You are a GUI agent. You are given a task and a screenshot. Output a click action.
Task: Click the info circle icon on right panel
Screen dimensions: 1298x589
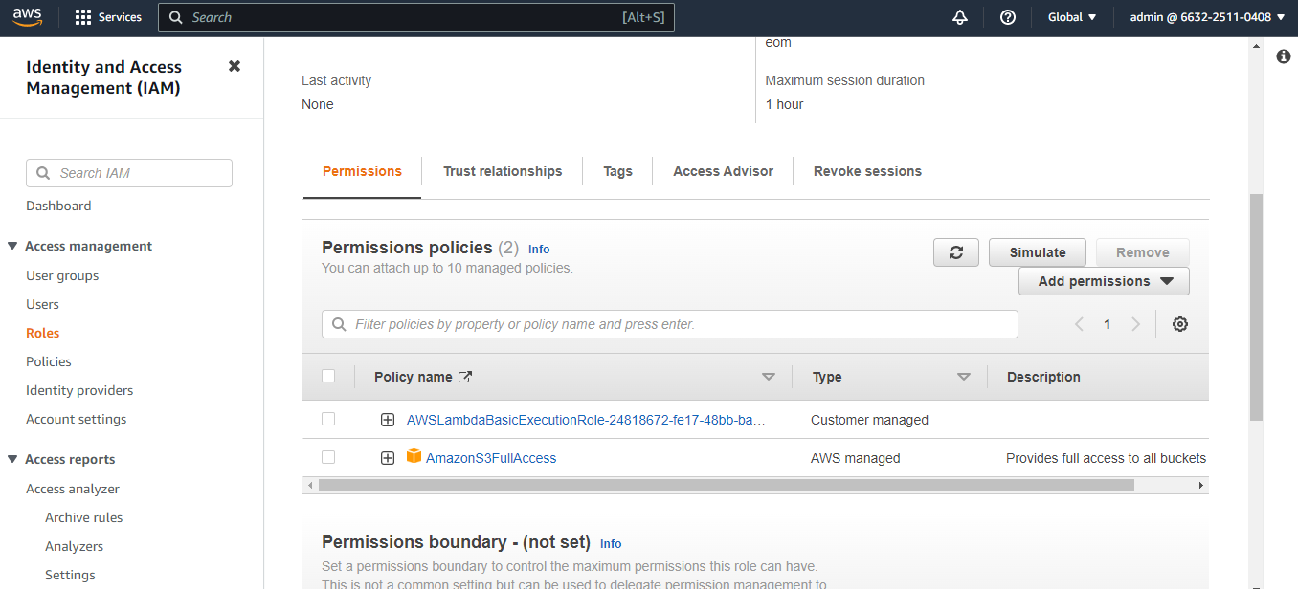(1284, 57)
